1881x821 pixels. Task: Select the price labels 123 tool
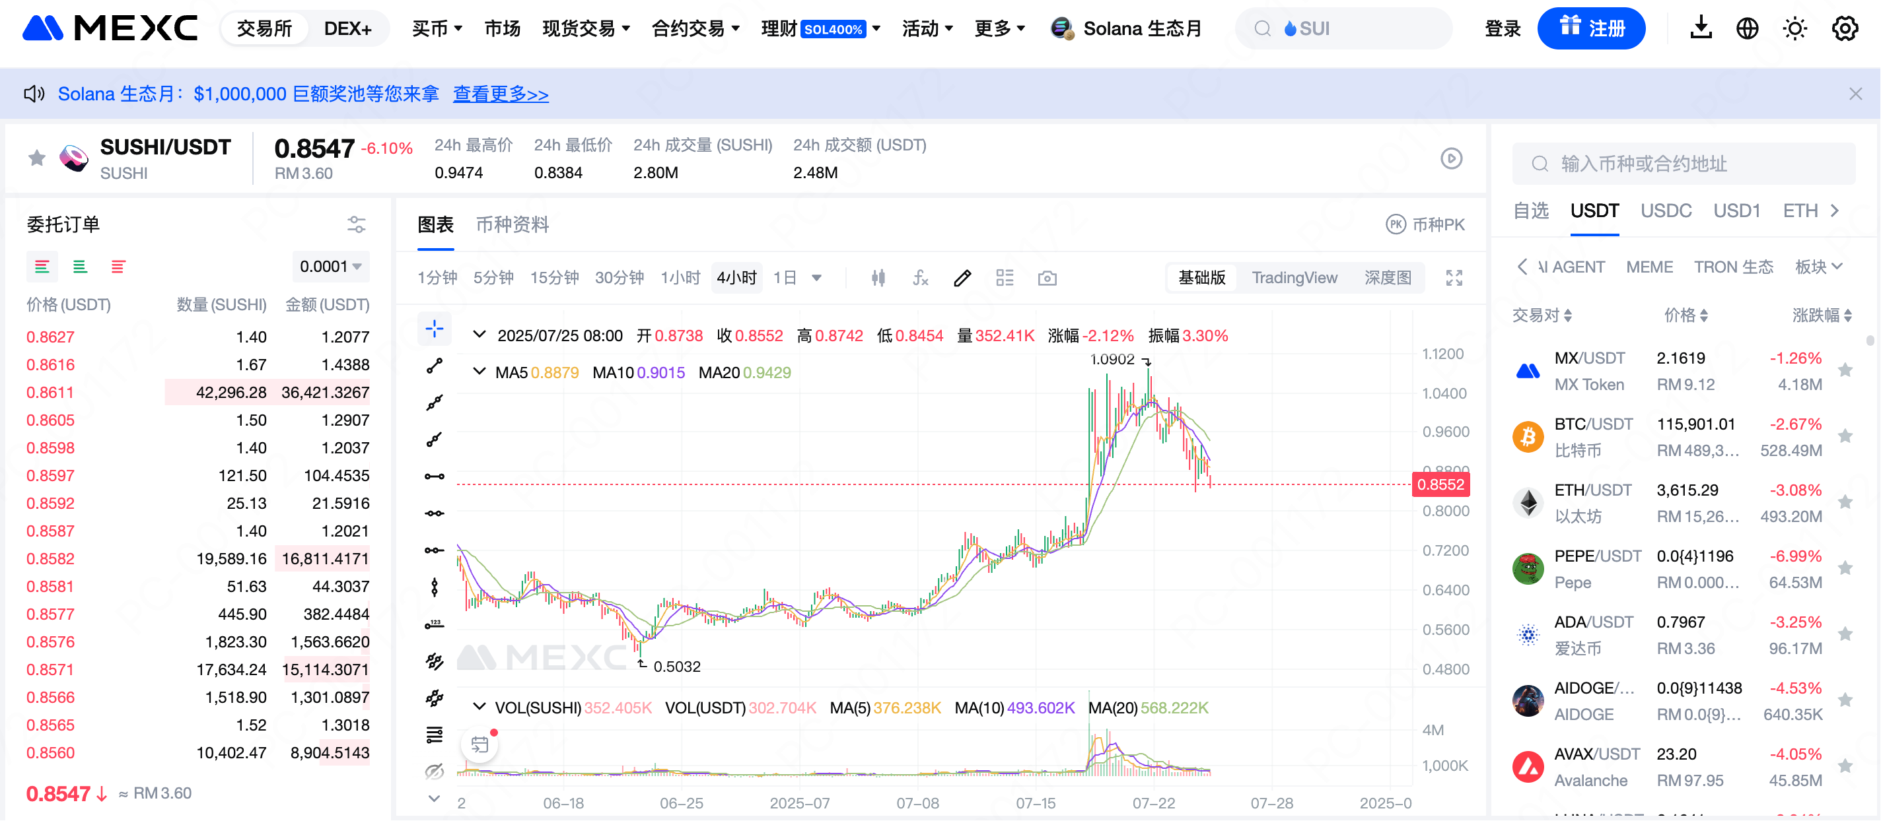(435, 624)
